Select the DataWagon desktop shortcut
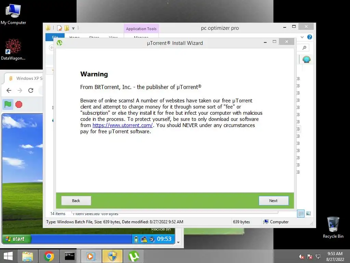Screen dimensions: 350x263 pyautogui.click(x=13, y=49)
